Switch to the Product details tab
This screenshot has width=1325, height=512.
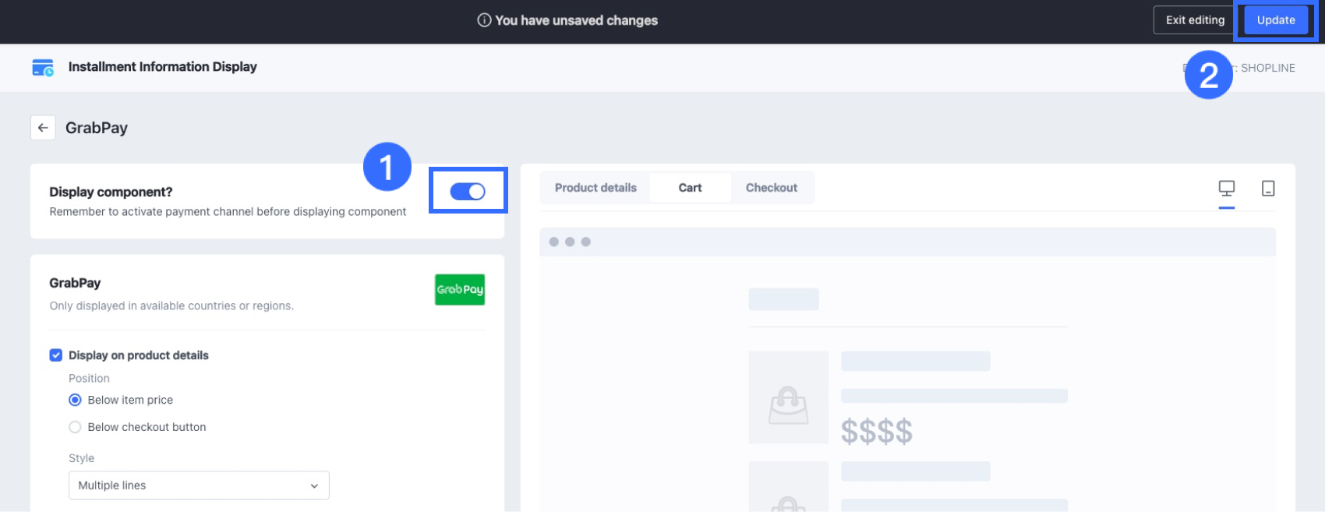pos(595,188)
